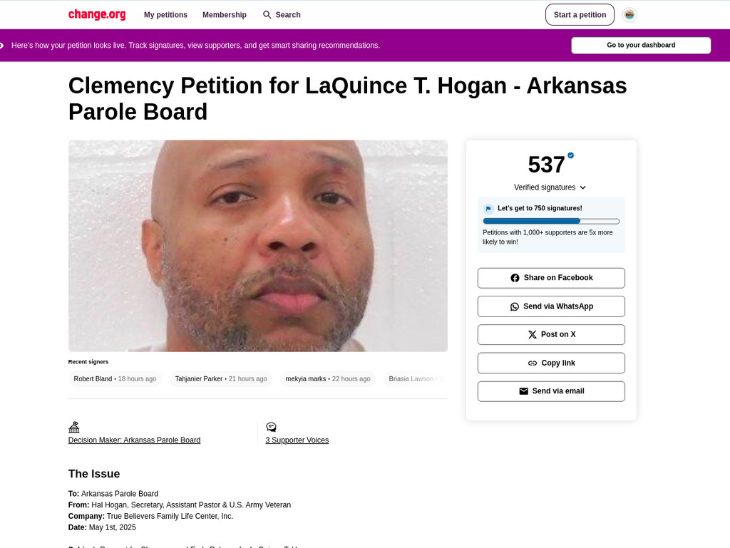730x548 pixels.
Task: Click the WhatsApp icon in send button
Action: tap(515, 306)
